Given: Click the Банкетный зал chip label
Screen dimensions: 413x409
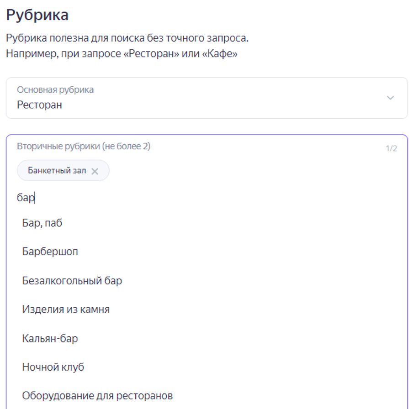Looking at the screenshot, I should click(57, 171).
